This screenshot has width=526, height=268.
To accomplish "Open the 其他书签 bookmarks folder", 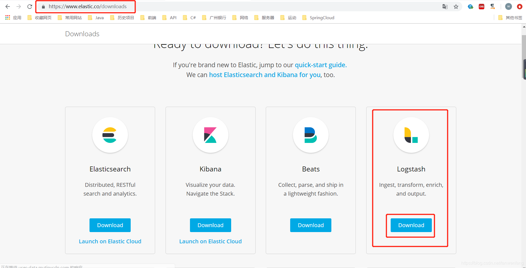I will [x=510, y=18].
